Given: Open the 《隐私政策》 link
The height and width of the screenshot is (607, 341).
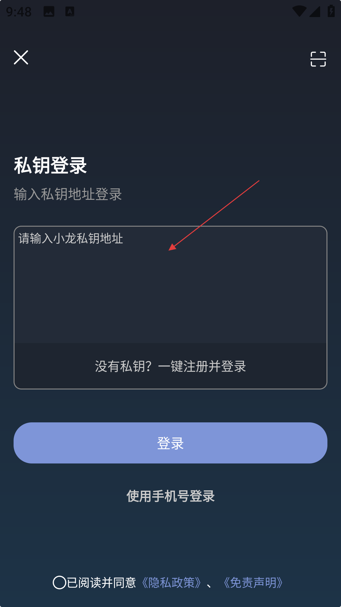Looking at the screenshot, I should tap(171, 583).
